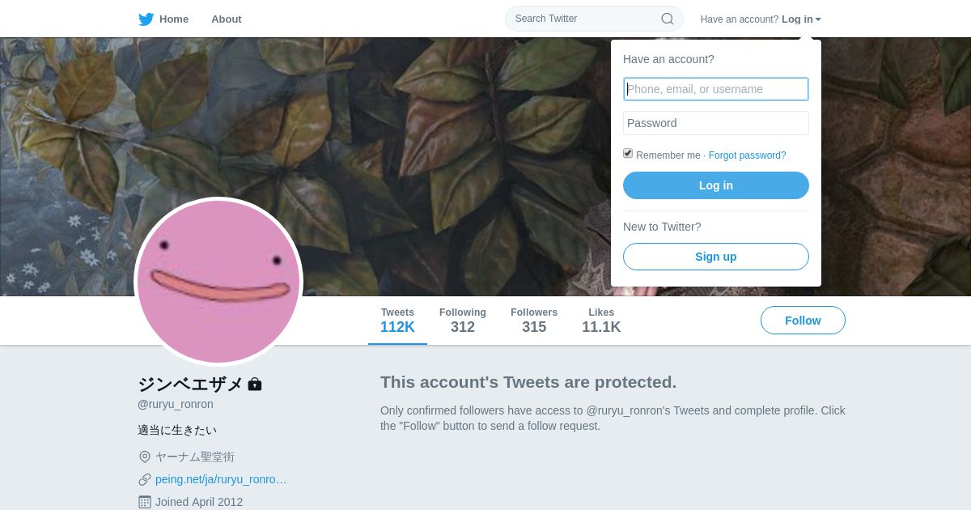
Task: Toggle the Remember me checkbox
Action: 628,154
